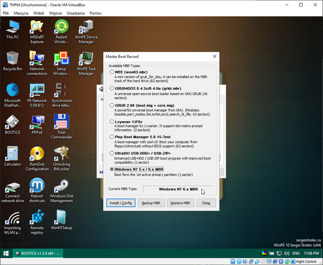Select Setup Windows desktop icon
This screenshot has height=265, width=323.
[x=61, y=63]
